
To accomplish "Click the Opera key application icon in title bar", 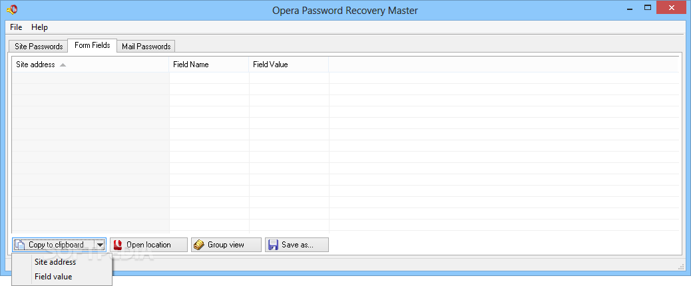I will [12, 9].
